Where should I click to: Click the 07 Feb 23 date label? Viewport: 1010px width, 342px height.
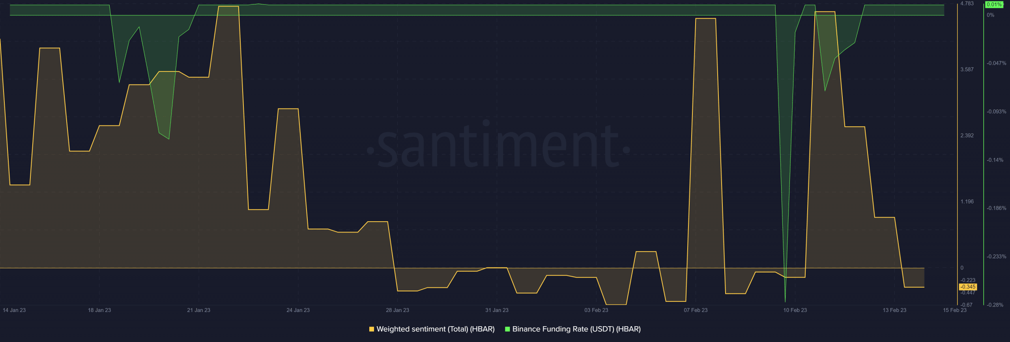pos(696,310)
